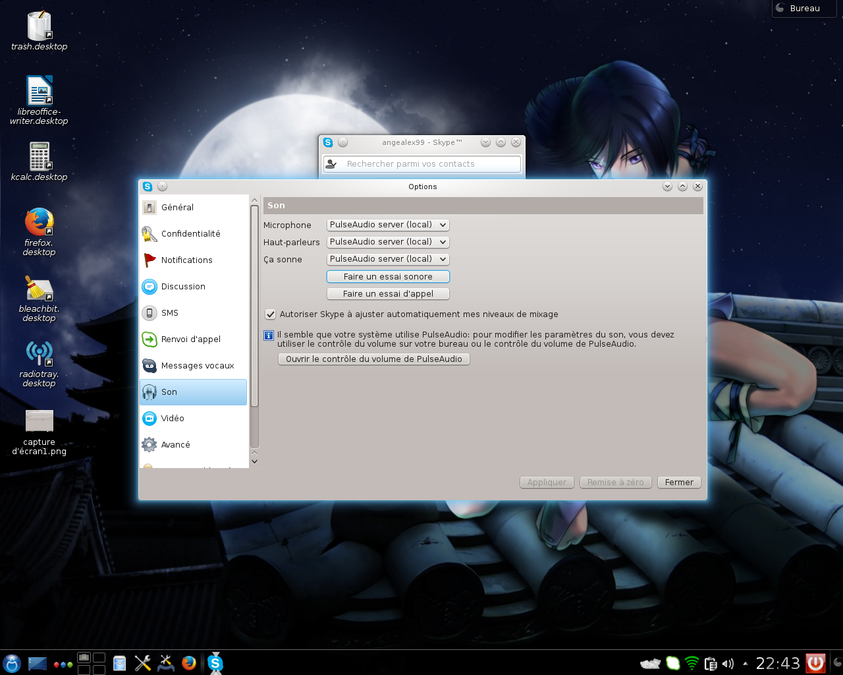Open the wrench and screwdriver settings icon
This screenshot has width=843, height=675.
coord(143,663)
